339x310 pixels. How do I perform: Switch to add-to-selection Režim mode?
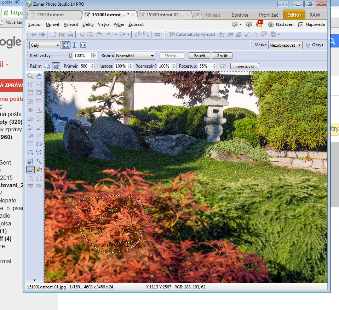click(x=47, y=66)
